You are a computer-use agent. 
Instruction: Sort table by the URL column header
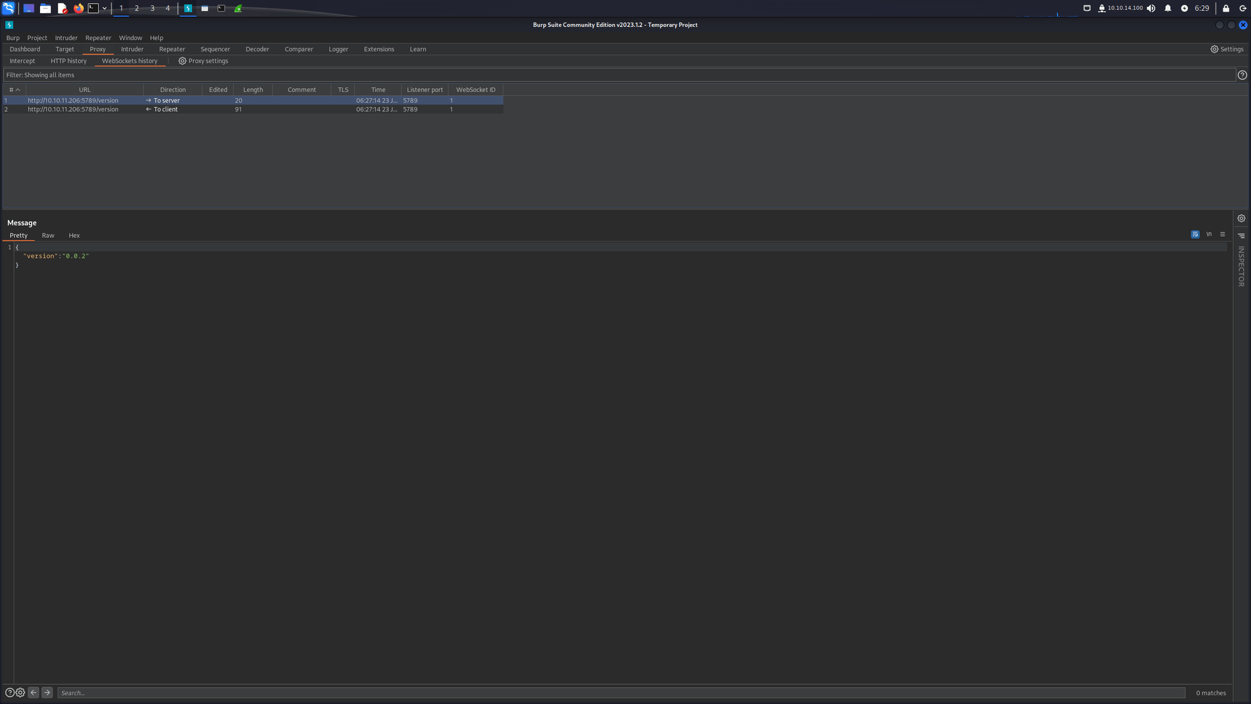84,89
